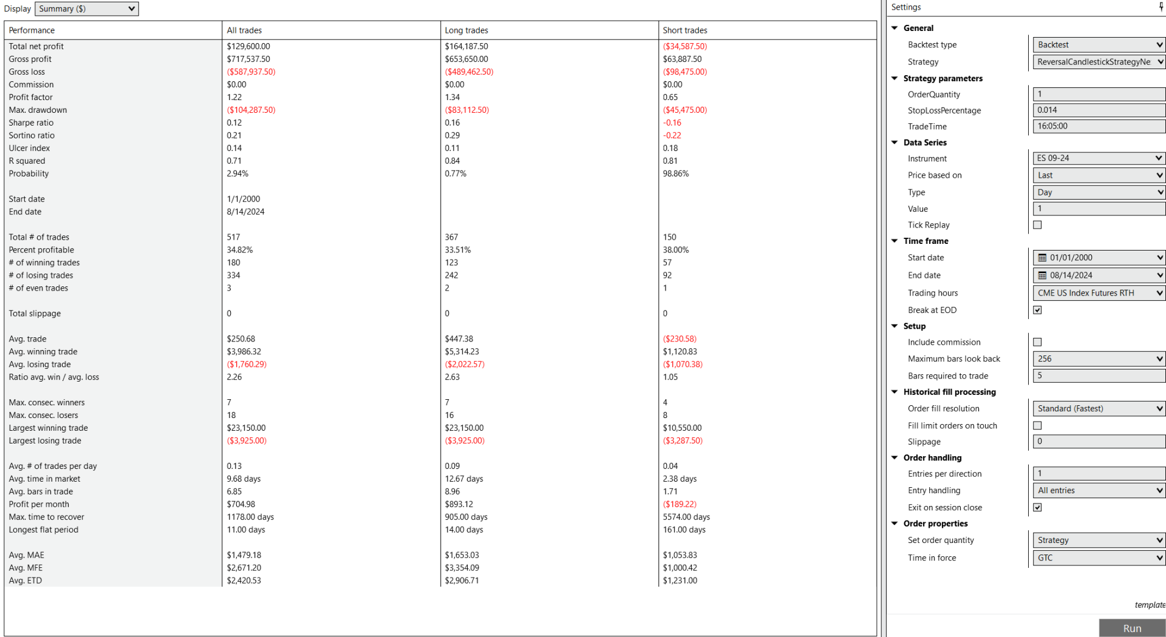Collapse the General section
The height and width of the screenshot is (637, 1166).
tap(895, 28)
